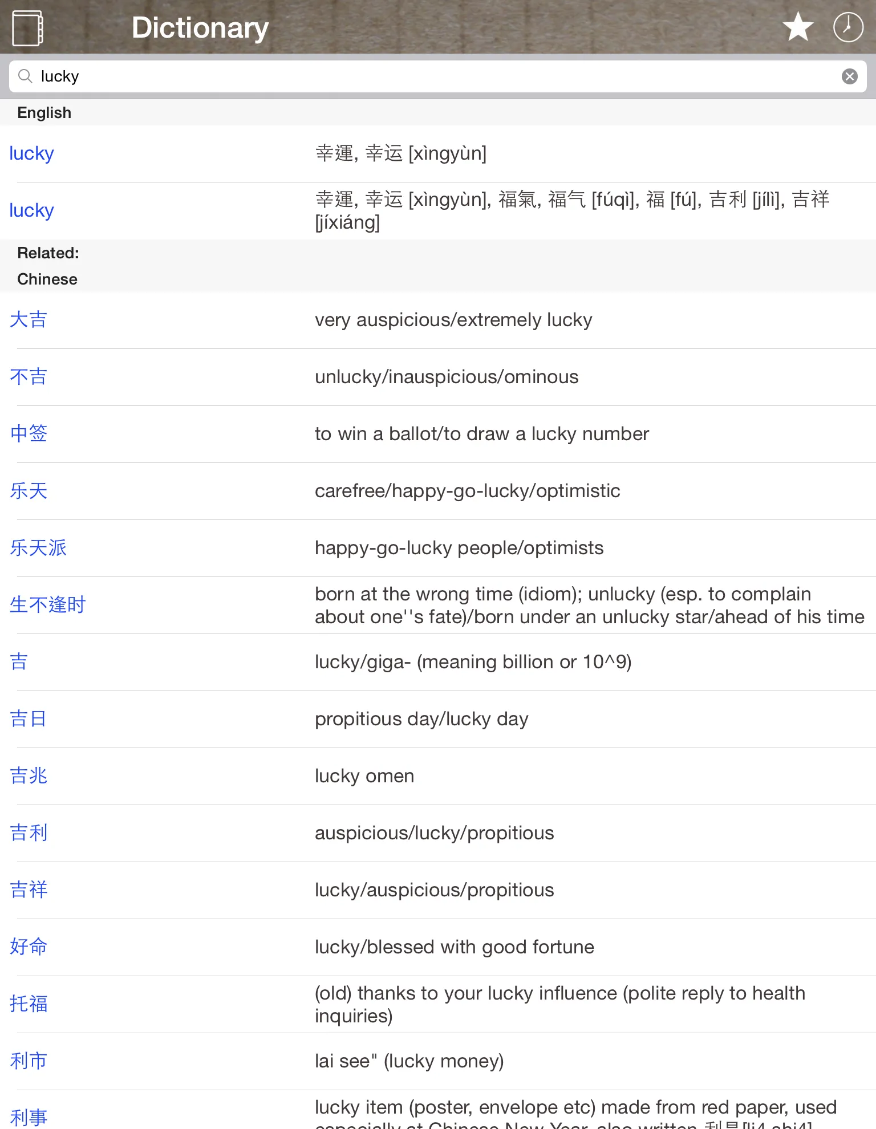Select 'lucky/auspicious/propitious' definition
The image size is (876, 1129).
(x=435, y=890)
